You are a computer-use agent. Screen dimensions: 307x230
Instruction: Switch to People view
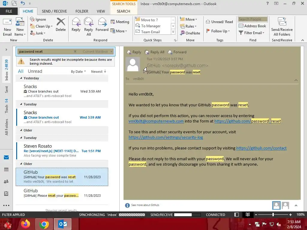coord(6,181)
